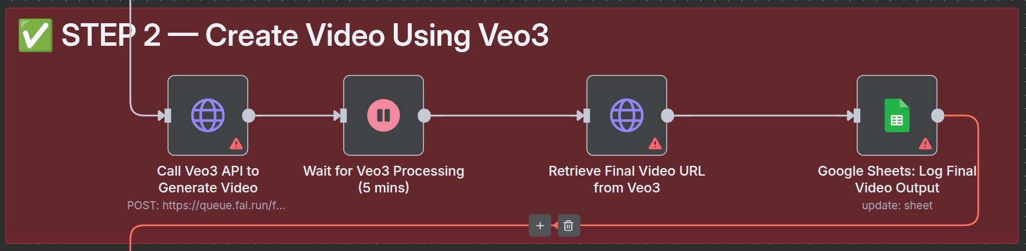Click input connector of Google Sheets node
This screenshot has height=251, width=1026.
(857, 116)
